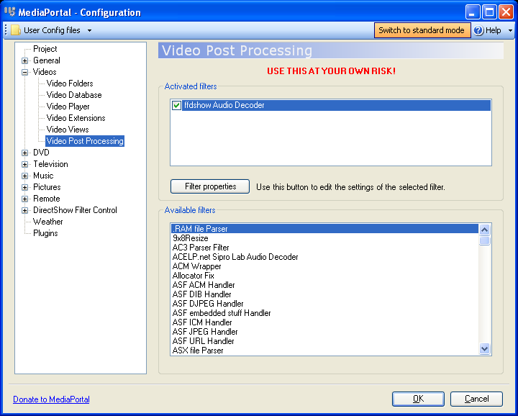The width and height of the screenshot is (518, 416).
Task: Select the Videos tree label
Action: pyautogui.click(x=45, y=72)
